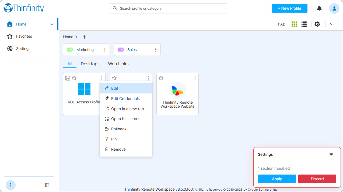343x192 pixels.
Task: Add a new category with plus icon
Action: click(85, 37)
